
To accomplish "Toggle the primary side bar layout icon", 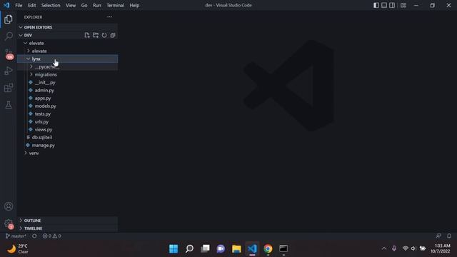I will tap(376, 5).
